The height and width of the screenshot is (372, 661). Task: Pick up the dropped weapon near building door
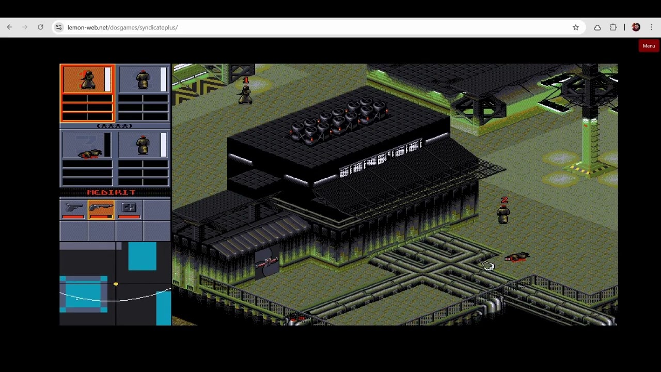[267, 263]
